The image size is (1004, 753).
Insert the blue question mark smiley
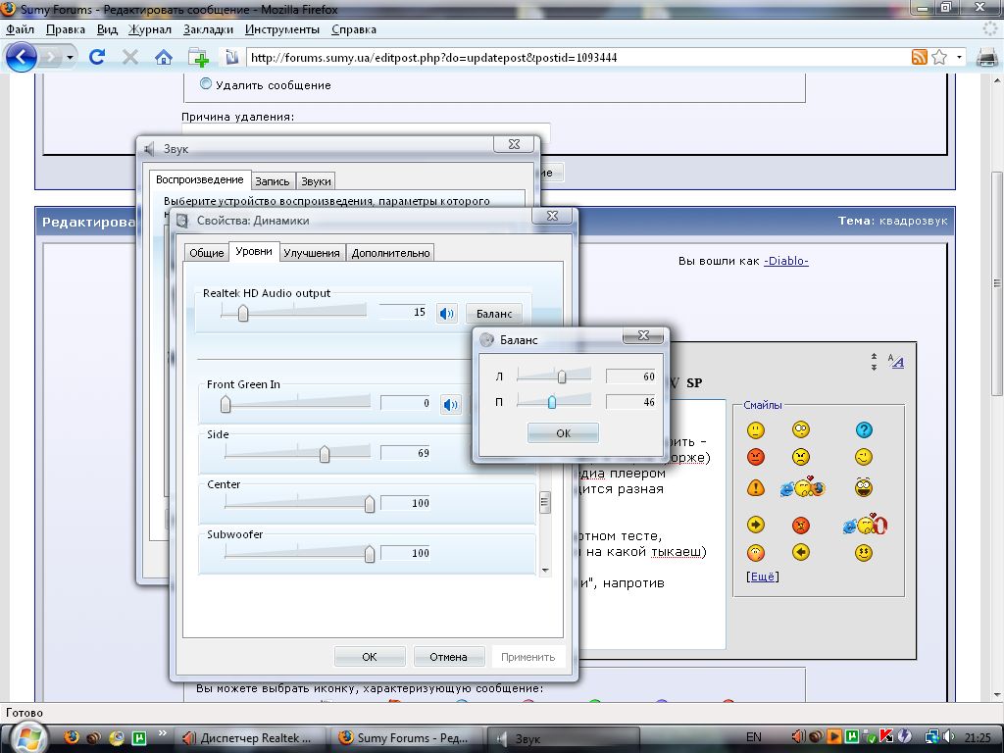(863, 429)
